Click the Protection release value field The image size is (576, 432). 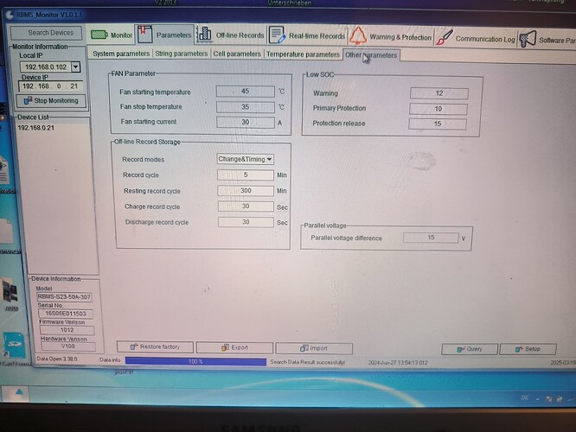[438, 124]
